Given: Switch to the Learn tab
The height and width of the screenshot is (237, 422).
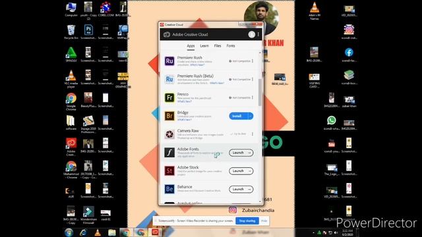Looking at the screenshot, I should (x=204, y=46).
